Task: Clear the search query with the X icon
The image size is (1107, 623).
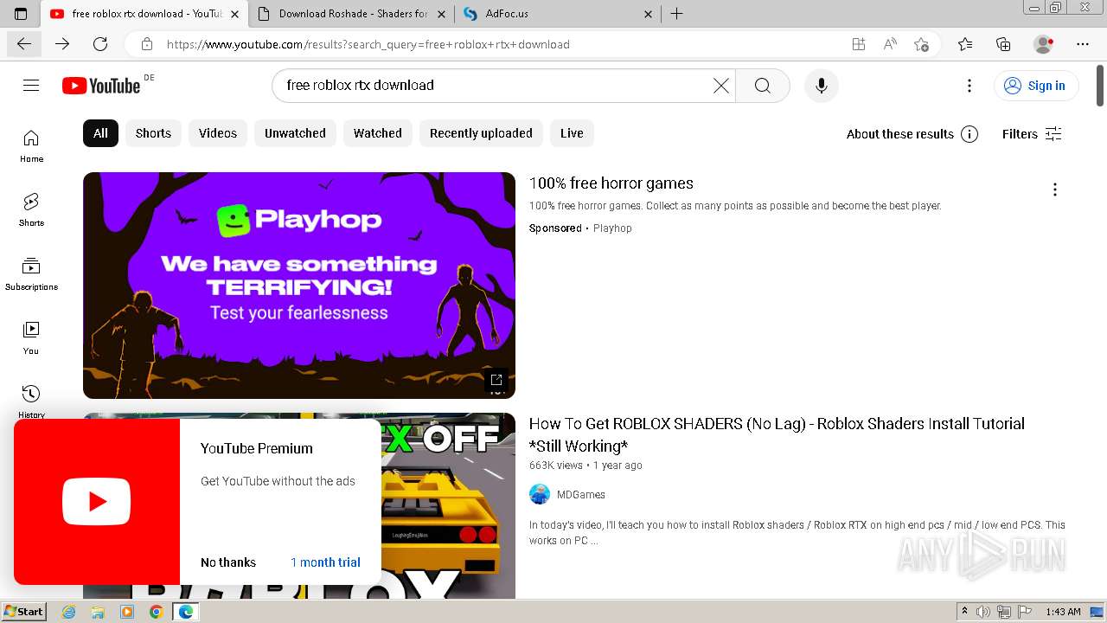Action: tap(720, 85)
